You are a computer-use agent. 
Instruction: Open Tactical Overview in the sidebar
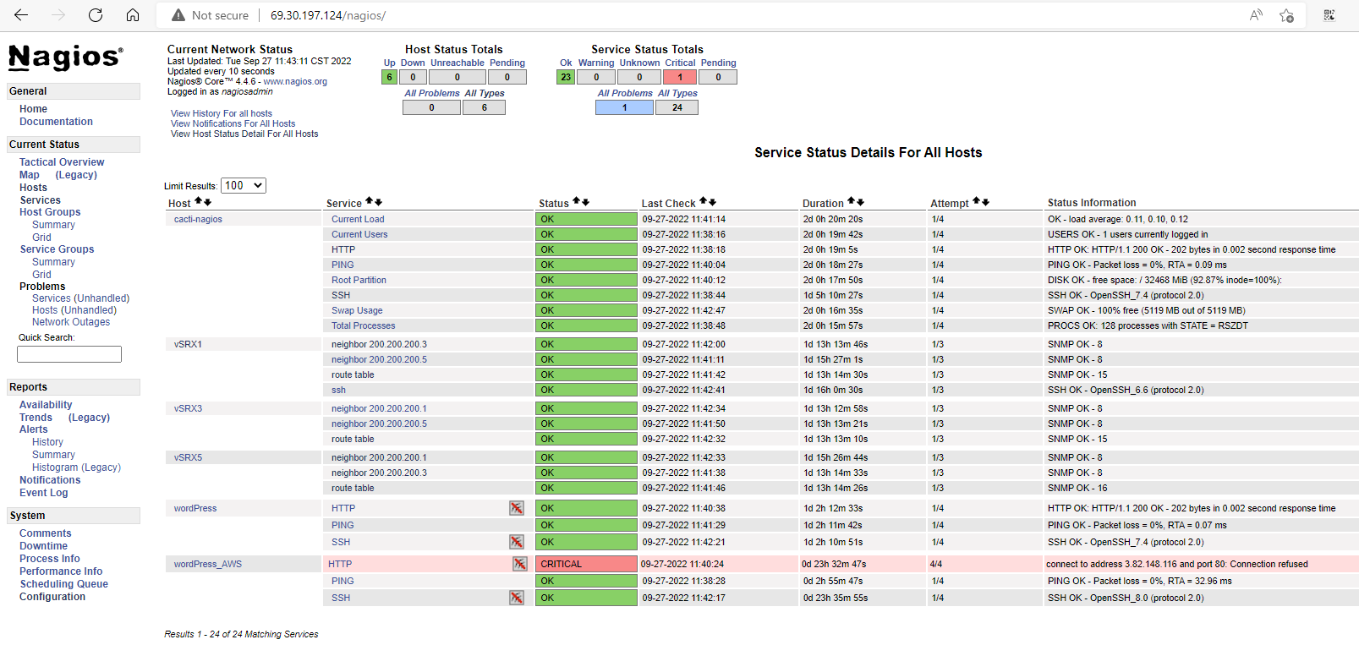[x=62, y=162]
